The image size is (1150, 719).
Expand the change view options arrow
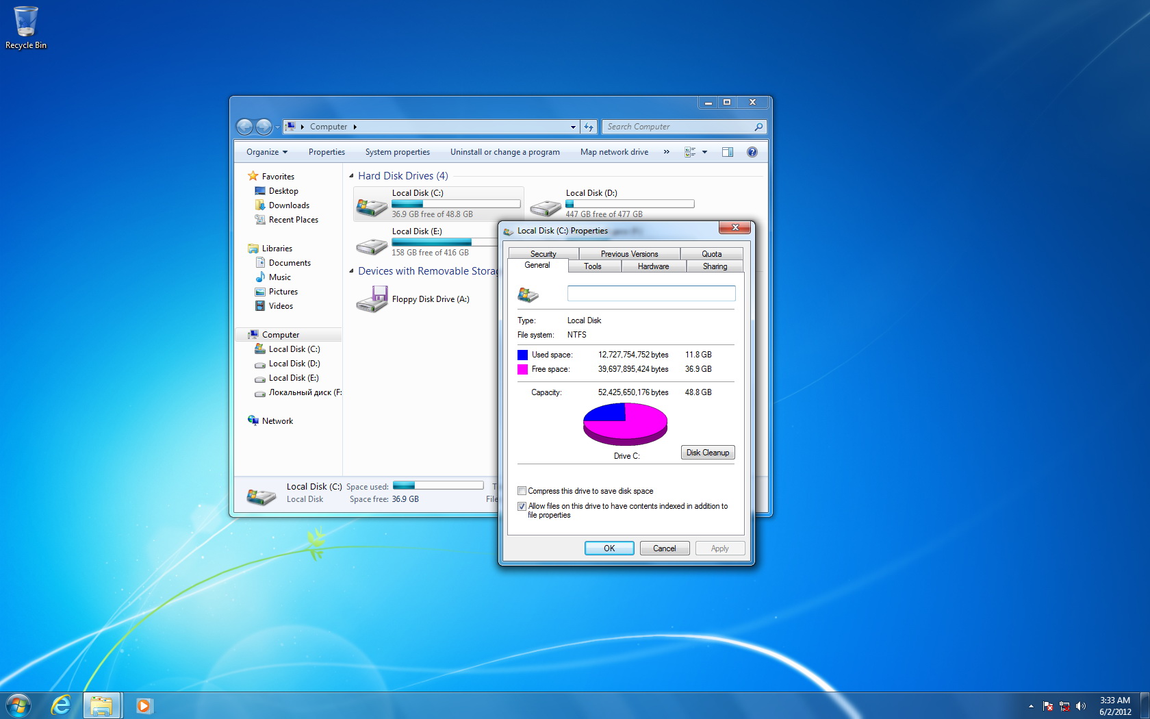pyautogui.click(x=704, y=152)
